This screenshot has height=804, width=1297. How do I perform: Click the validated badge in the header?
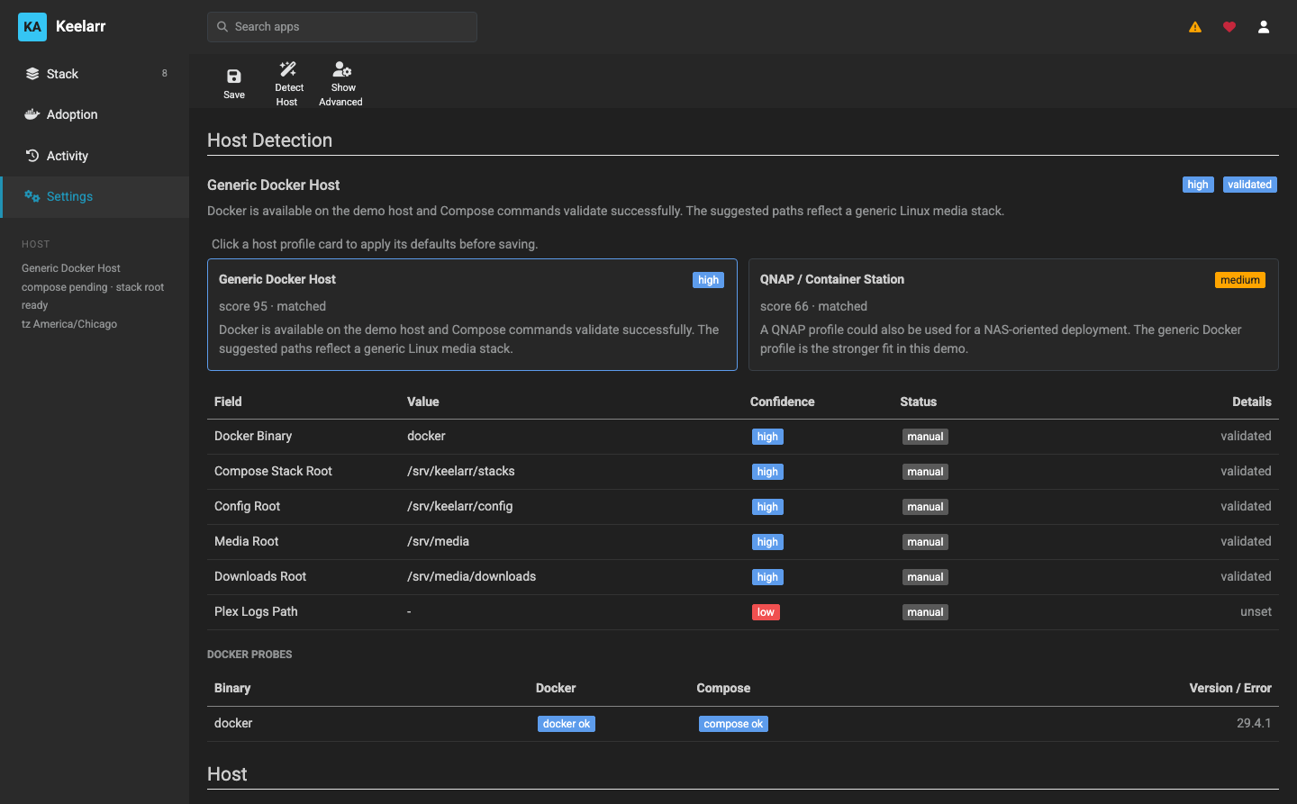(x=1250, y=185)
